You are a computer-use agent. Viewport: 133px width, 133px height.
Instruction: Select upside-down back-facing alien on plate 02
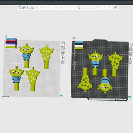(x=85, y=80)
